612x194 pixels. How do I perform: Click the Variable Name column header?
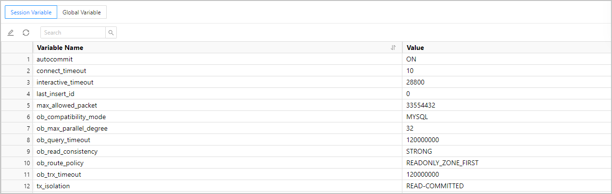60,48
